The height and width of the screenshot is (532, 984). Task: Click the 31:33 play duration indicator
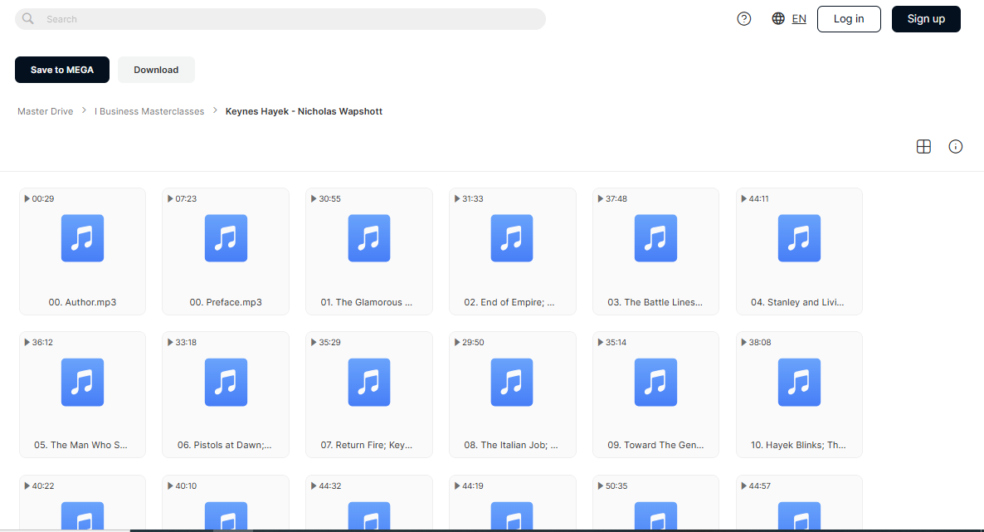[x=469, y=198]
